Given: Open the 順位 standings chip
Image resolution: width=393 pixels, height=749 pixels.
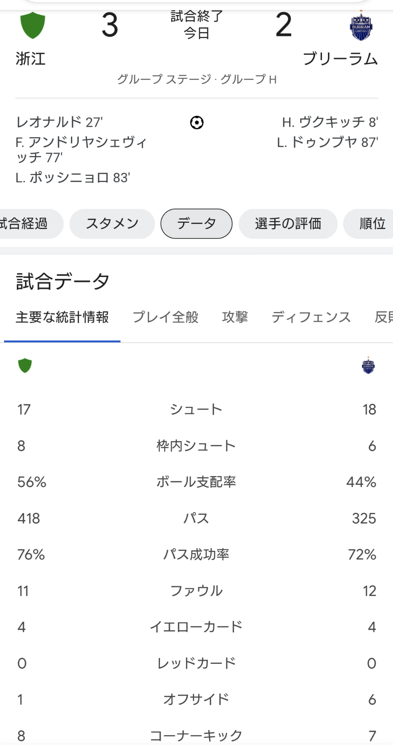Looking at the screenshot, I should point(369,224).
